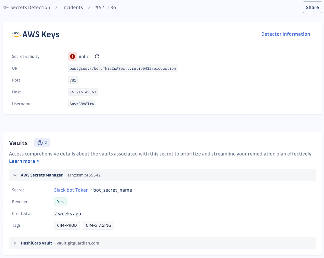Click the Port value 781

coord(73,80)
